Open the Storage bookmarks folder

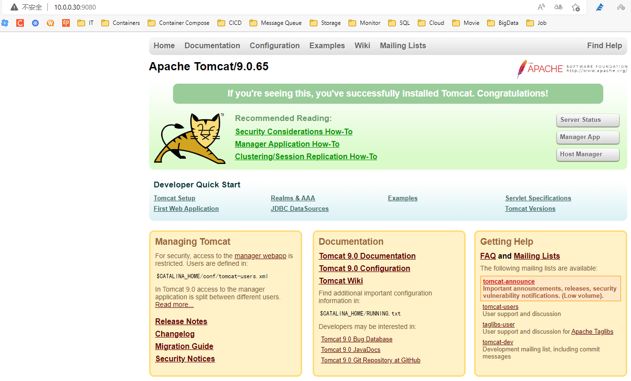tap(326, 22)
